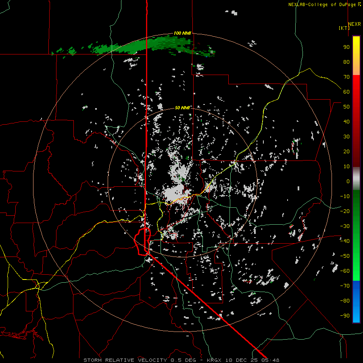Click the -90 scale label
The width and height of the screenshot is (363, 363).
345,315
